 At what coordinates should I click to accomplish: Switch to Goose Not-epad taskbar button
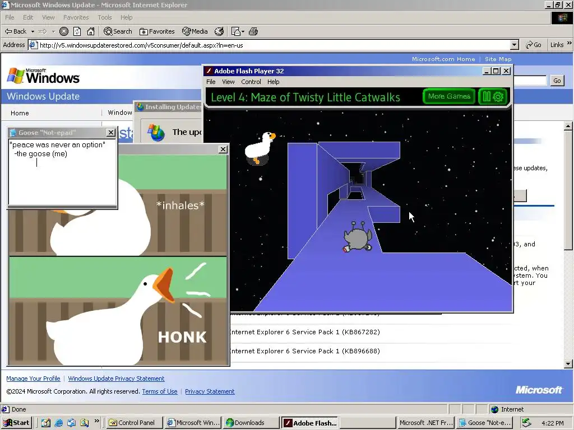coord(485,423)
